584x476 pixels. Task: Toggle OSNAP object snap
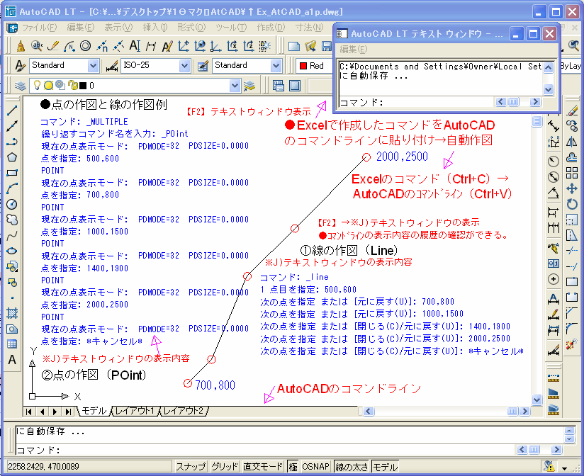[315, 467]
